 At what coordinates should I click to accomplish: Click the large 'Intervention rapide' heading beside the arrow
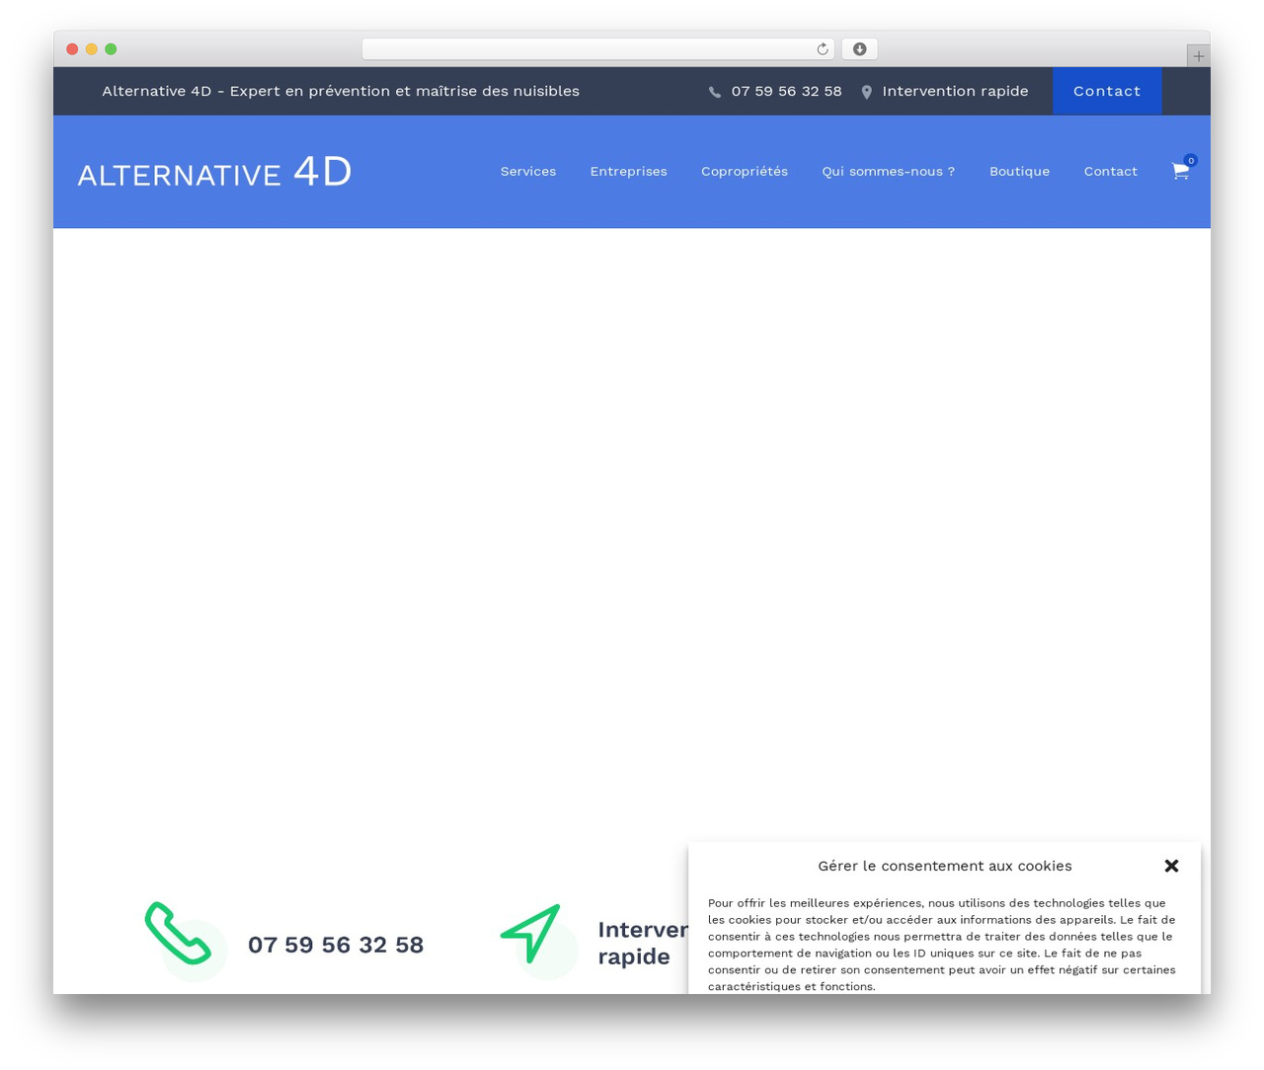(643, 943)
